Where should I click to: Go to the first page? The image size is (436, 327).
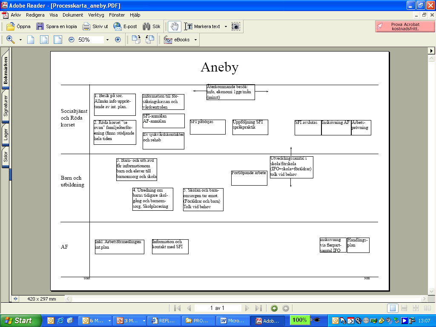[177, 308]
